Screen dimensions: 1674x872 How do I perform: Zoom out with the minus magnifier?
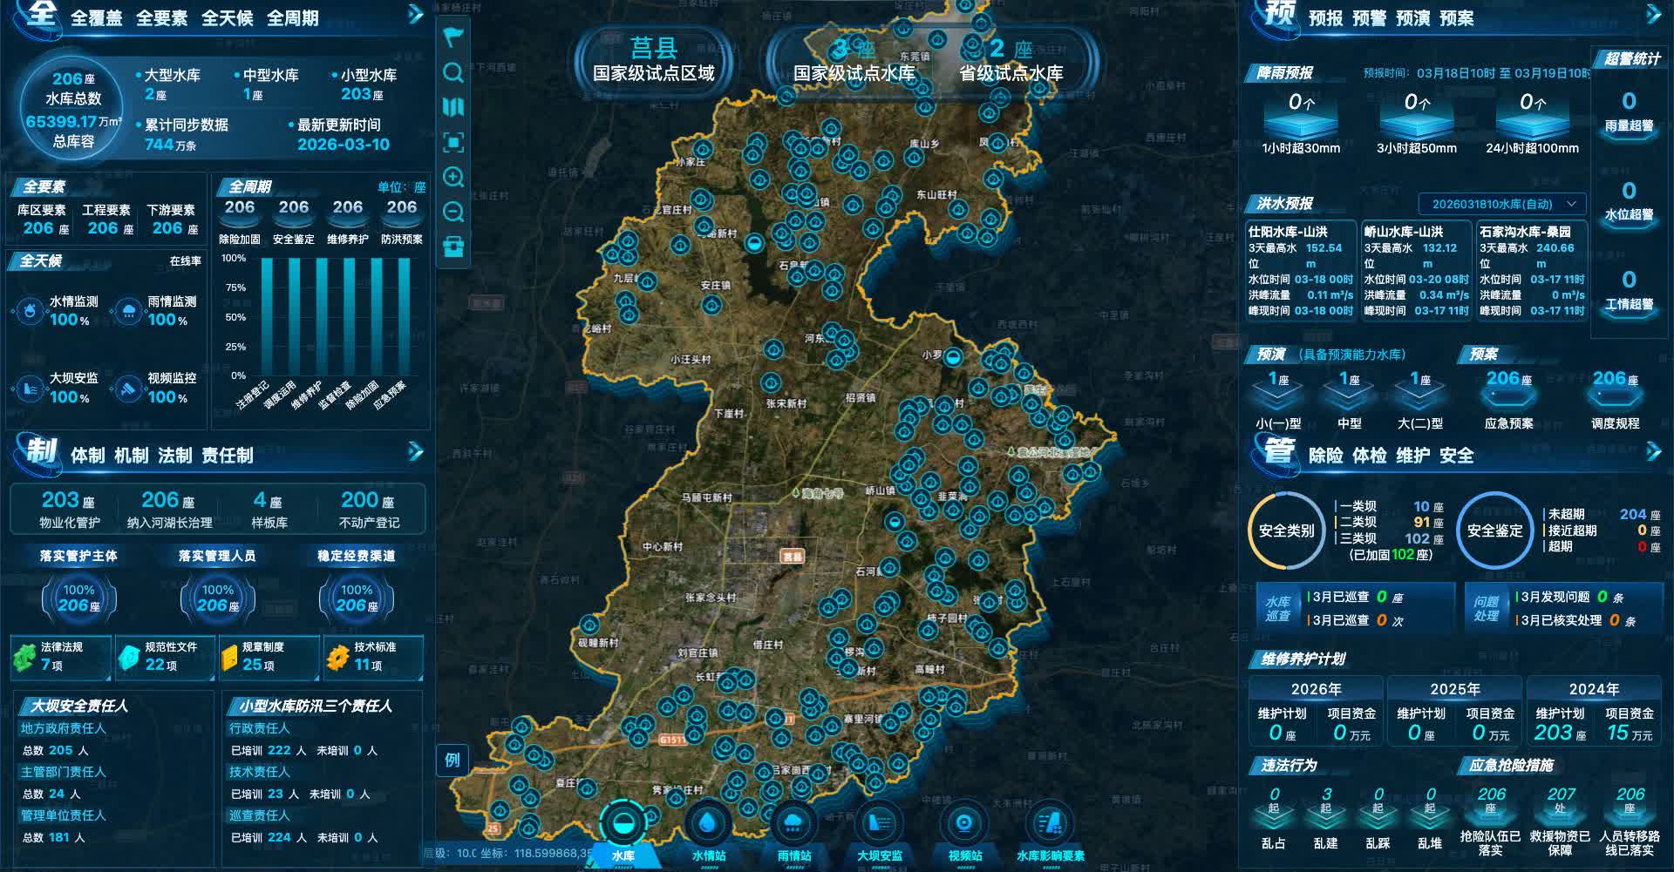[453, 212]
